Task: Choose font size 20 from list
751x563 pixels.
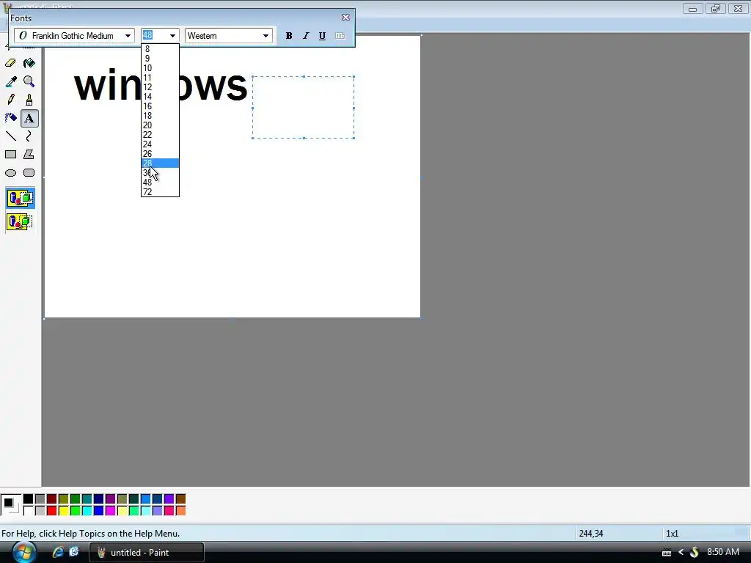Action: click(160, 125)
